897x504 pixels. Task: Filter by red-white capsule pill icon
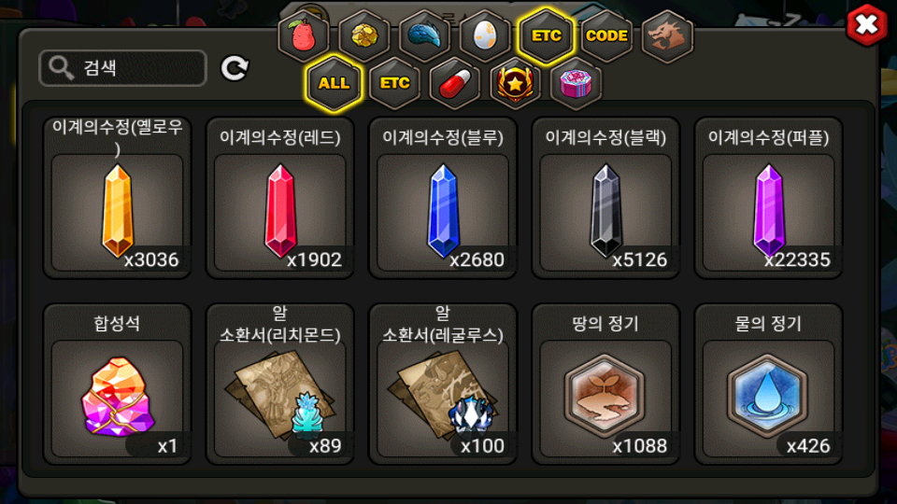(x=455, y=83)
